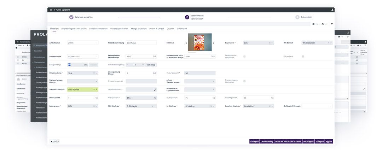382x152 pixels.
Task: Click the question mark help icon
Action: click(331, 24)
